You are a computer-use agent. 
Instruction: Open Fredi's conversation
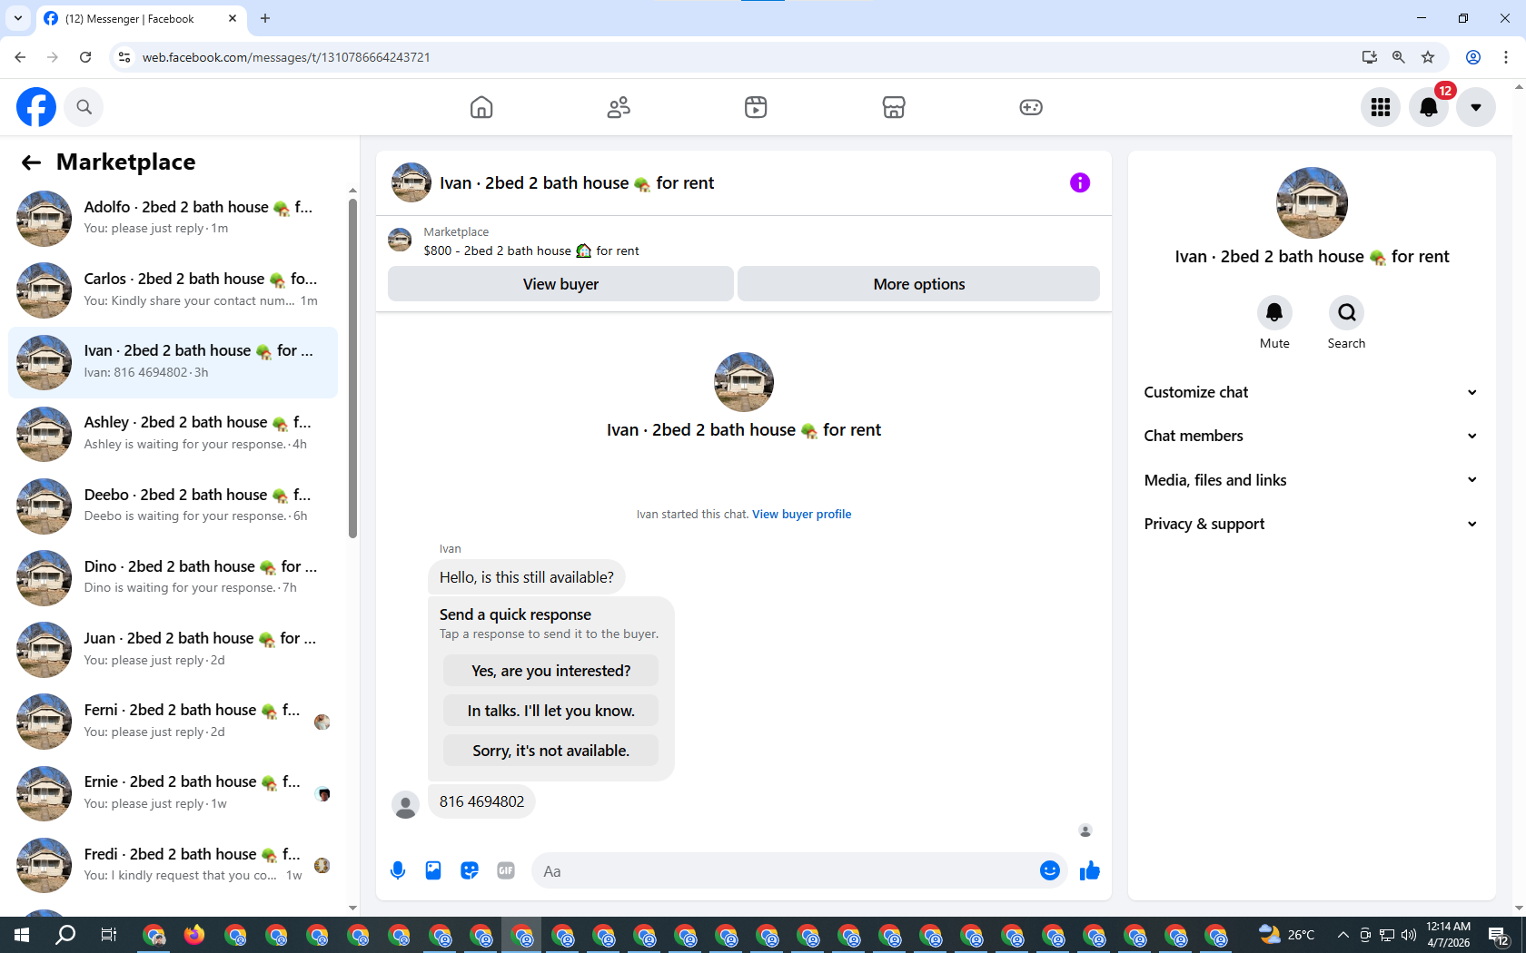(x=173, y=865)
